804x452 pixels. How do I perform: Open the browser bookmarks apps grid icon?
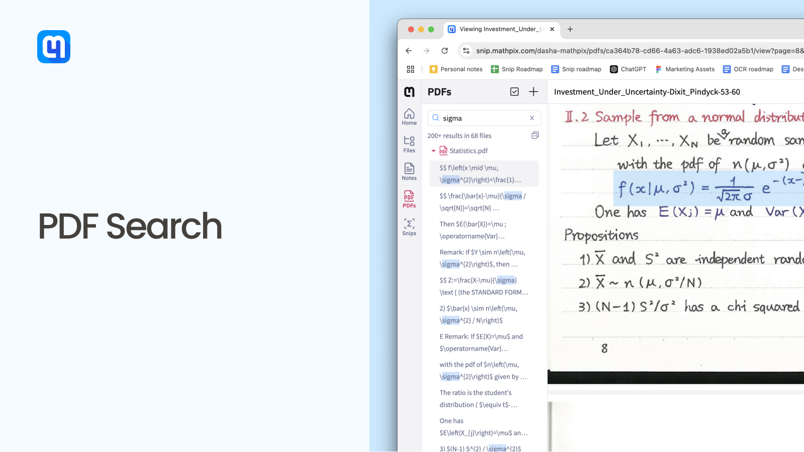point(411,69)
